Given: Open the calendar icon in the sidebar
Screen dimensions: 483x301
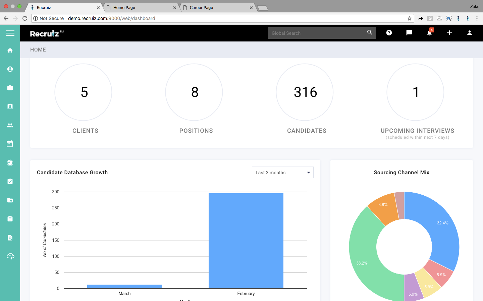Looking at the screenshot, I should [10, 143].
